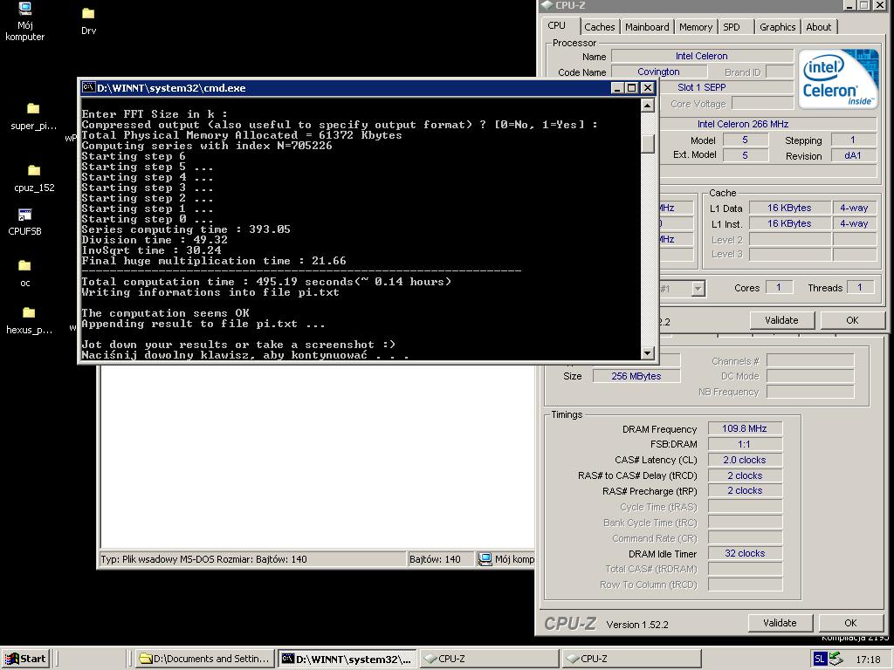Click OK in the upper CPU-Z window
894x670 pixels.
tap(852, 320)
